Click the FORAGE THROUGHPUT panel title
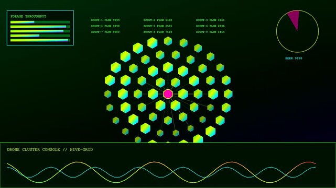Viewport: 336px width, 188px height. [28, 16]
